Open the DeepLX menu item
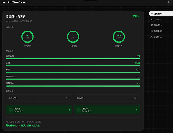The image size is (173, 133). pyautogui.click(x=161, y=19)
